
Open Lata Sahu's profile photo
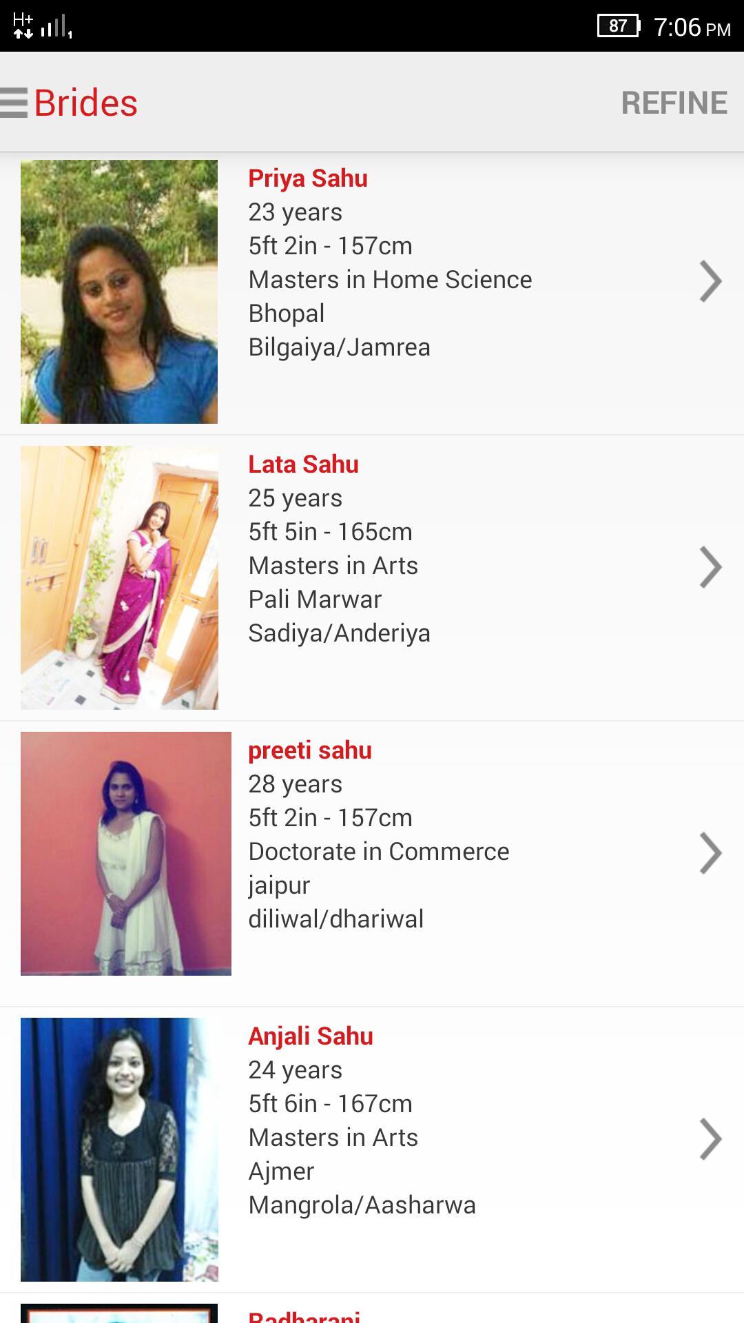tap(119, 577)
